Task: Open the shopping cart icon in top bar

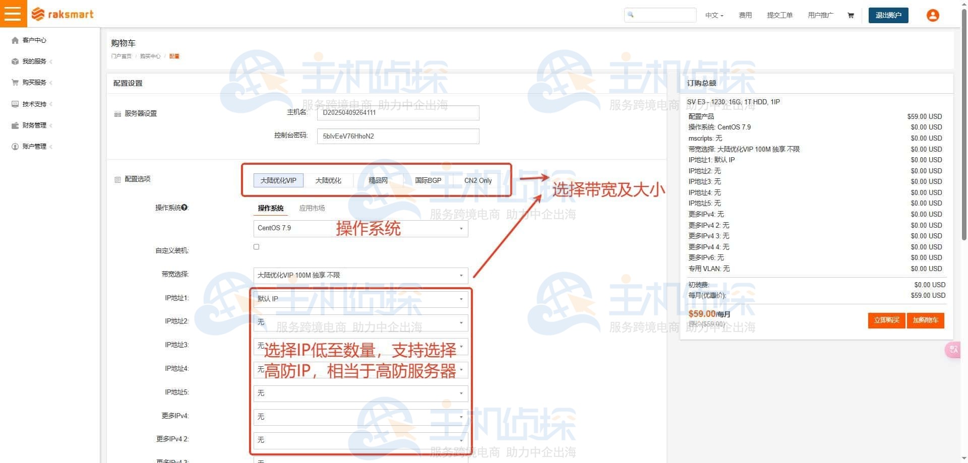Action: pyautogui.click(x=851, y=15)
